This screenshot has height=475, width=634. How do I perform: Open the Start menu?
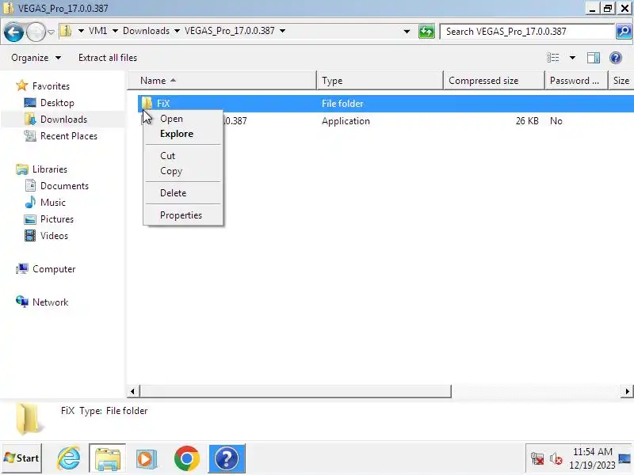(21, 458)
